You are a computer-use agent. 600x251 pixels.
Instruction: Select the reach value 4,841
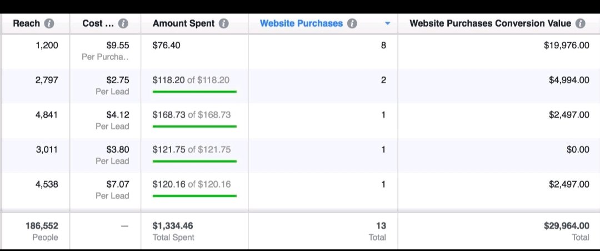(x=47, y=115)
